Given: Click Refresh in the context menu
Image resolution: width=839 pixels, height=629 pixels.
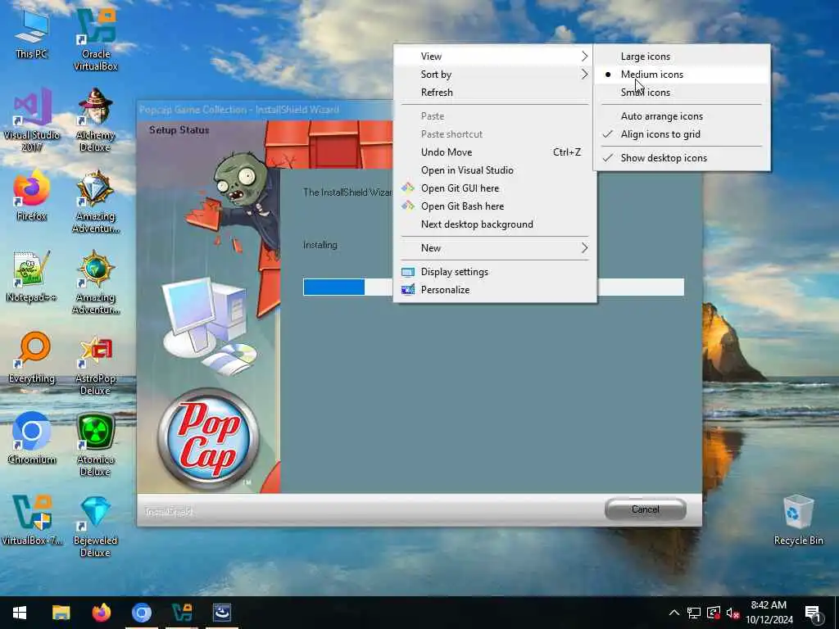Looking at the screenshot, I should click(x=495, y=93).
